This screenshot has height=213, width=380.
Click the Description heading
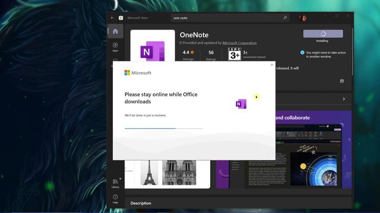pyautogui.click(x=141, y=204)
